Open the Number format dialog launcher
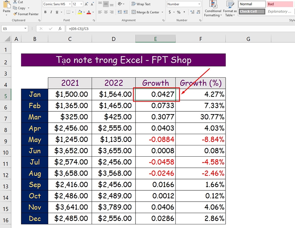Screen dimensions: 295x228 coord(200,20)
